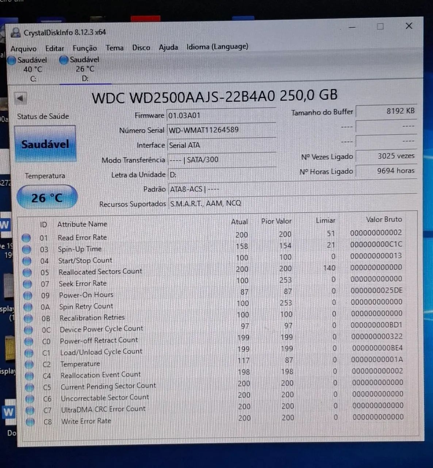The width and height of the screenshot is (433, 468).
Task: Click the previous disk arrow button
Action: (20, 98)
